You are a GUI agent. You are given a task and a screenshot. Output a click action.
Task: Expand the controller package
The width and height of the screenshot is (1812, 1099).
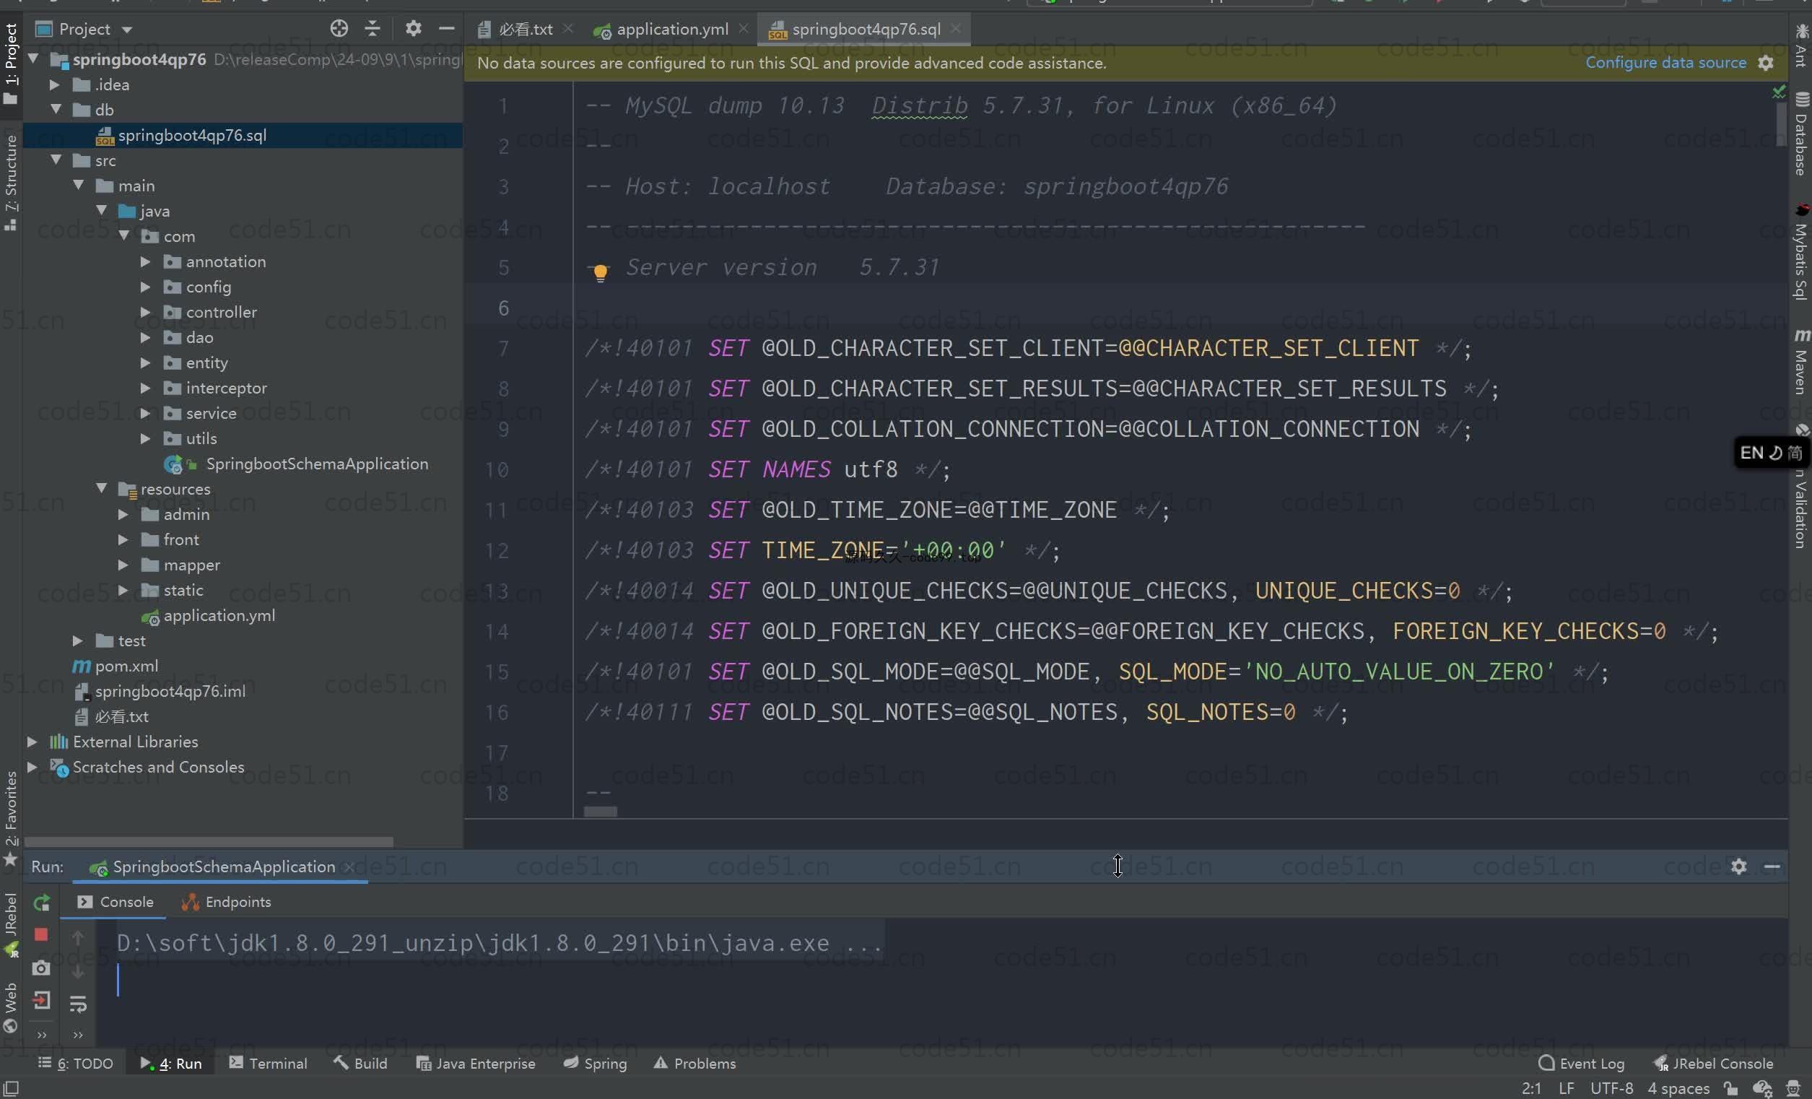coord(146,312)
